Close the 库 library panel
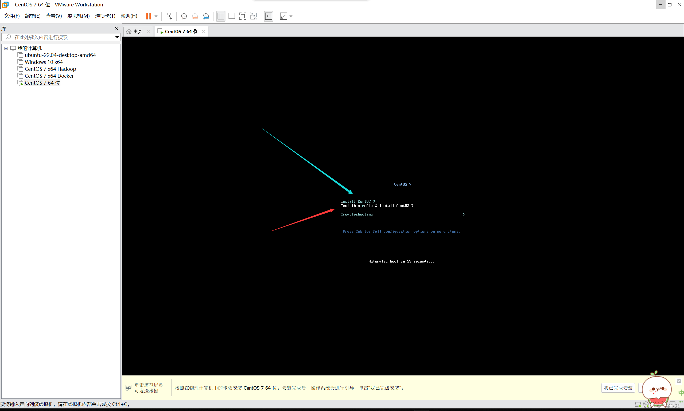This screenshot has height=411, width=684. pos(116,28)
